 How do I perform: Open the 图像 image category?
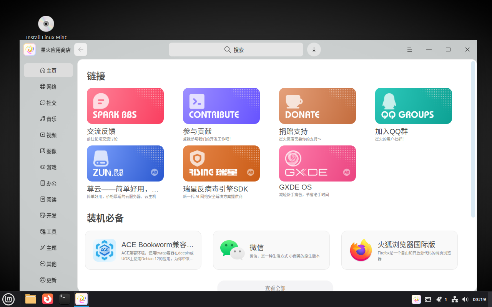coord(48,151)
